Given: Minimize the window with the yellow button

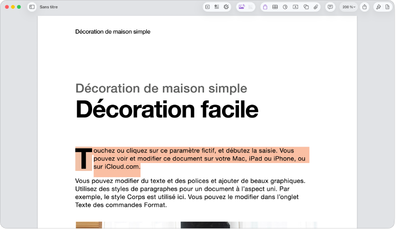Looking at the screenshot, I should (13, 7).
